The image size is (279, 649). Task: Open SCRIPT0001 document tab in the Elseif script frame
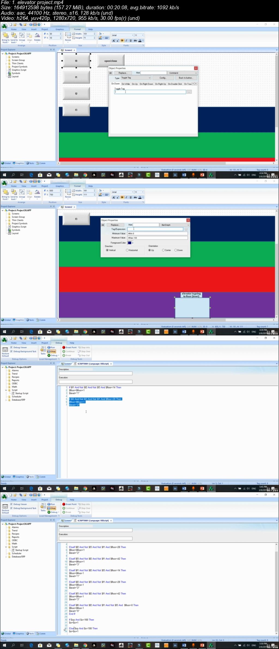[x=93, y=521]
